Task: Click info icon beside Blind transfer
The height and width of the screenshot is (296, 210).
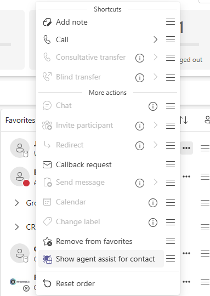Action: tap(140, 77)
